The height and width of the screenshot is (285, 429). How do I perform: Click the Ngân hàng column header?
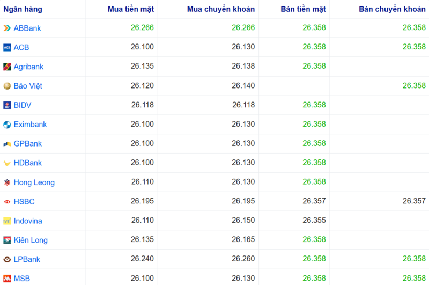(x=23, y=9)
